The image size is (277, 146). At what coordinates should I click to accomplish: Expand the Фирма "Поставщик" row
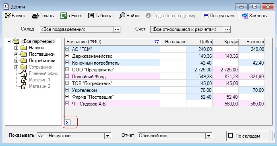click(67, 97)
